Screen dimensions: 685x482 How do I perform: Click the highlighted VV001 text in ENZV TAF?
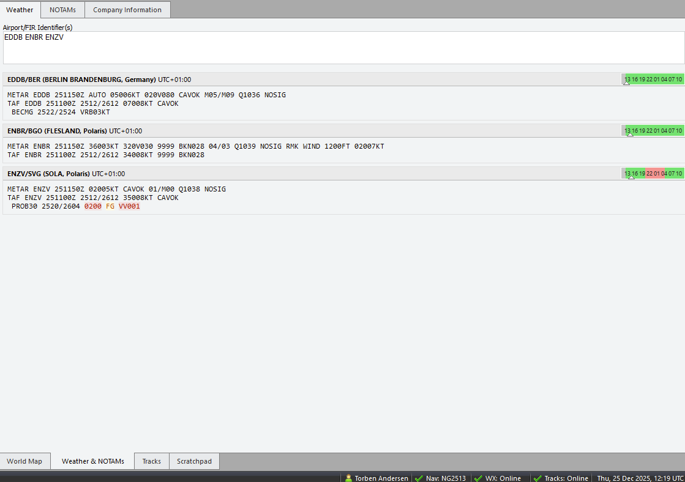pos(129,207)
